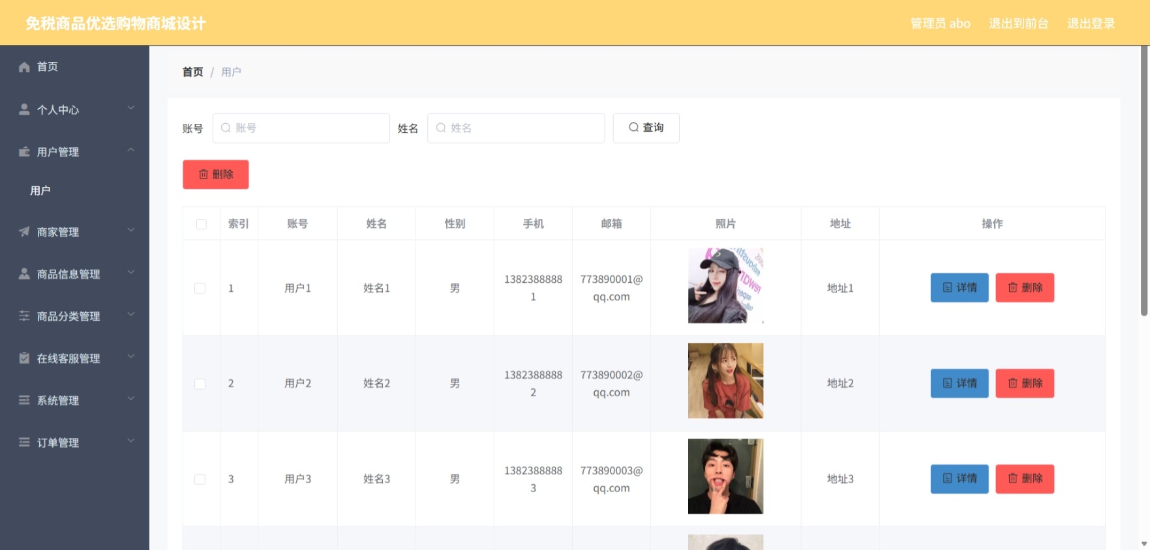Viewport: 1150px width, 550px height.
Task: Click the home icon in the sidebar
Action: click(24, 67)
